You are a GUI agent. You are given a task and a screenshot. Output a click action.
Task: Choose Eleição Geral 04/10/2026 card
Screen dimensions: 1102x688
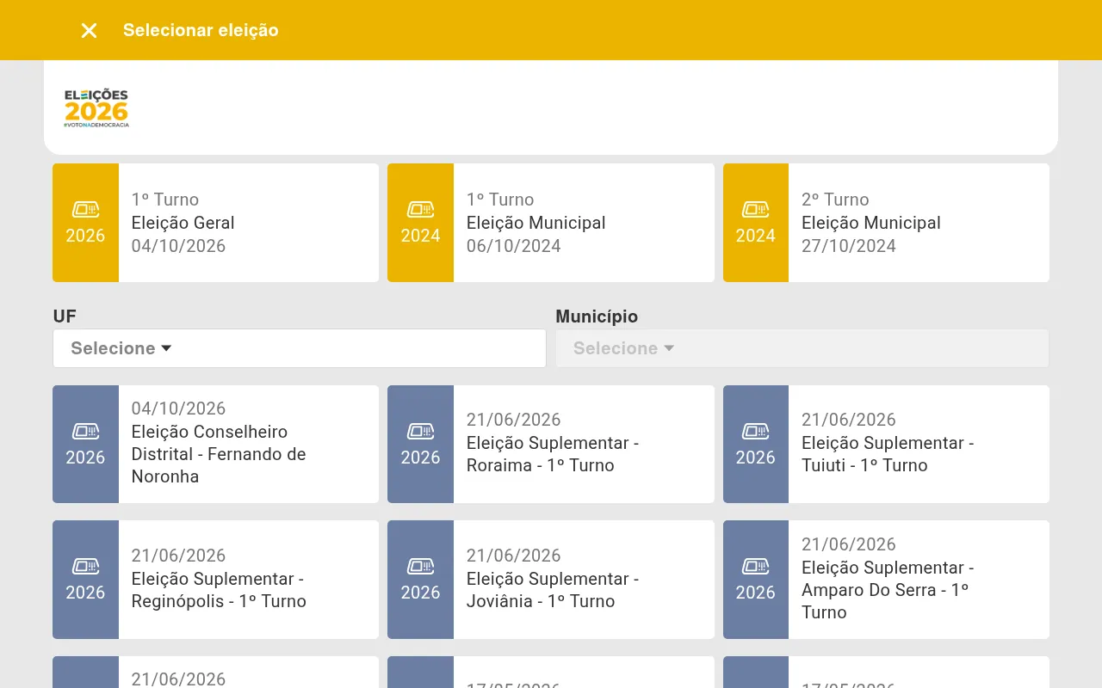click(x=215, y=223)
